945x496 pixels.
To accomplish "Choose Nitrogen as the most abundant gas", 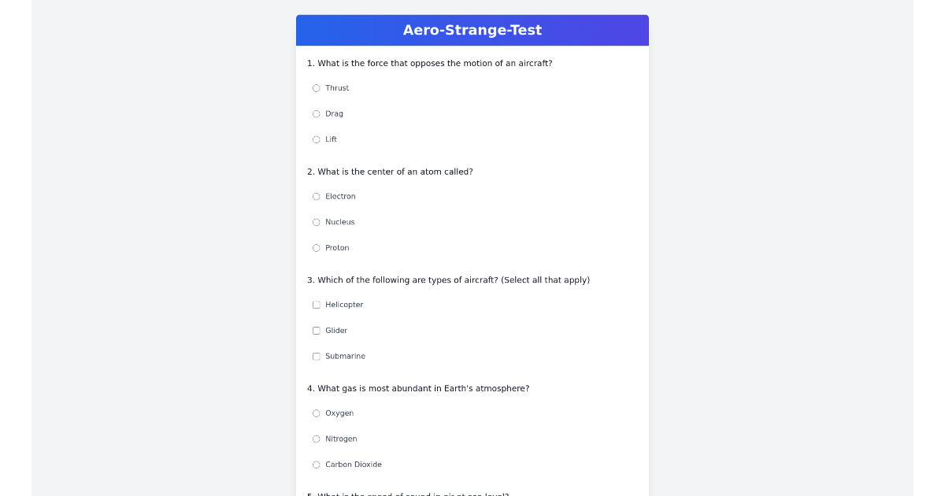I will click(x=316, y=439).
